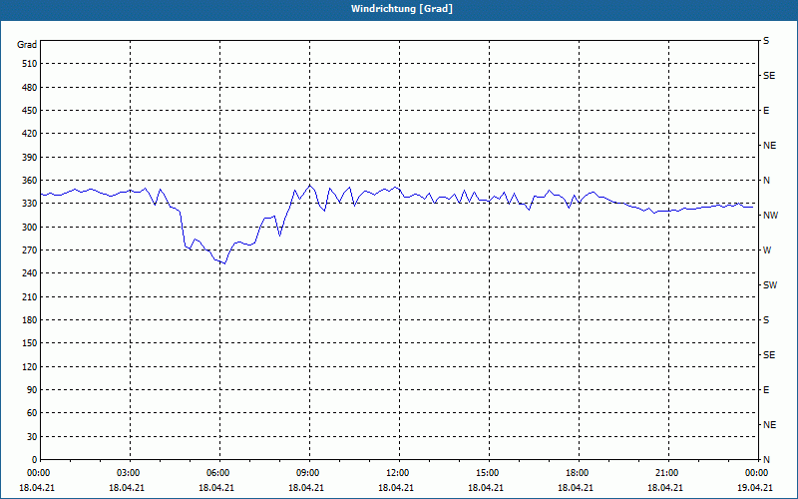Click the 120 y-axis tick label
This screenshot has width=798, height=499.
point(29,366)
